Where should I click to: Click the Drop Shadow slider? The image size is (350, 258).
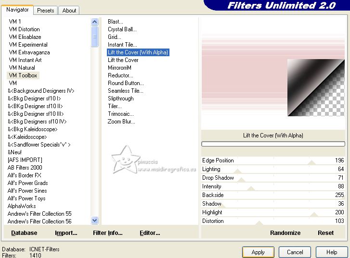273,178
